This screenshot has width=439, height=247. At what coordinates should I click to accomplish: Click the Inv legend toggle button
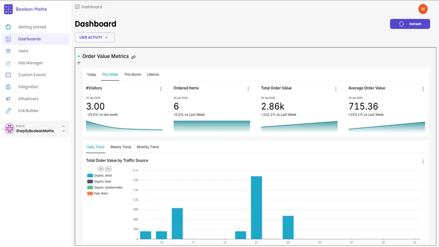[x=108, y=169]
